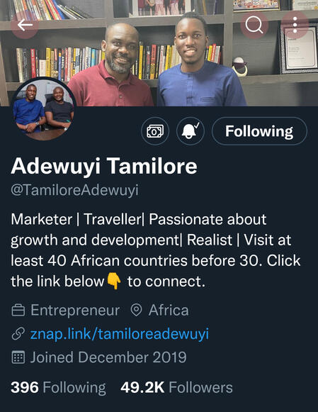Open the three-dot more options menu

click(x=295, y=26)
